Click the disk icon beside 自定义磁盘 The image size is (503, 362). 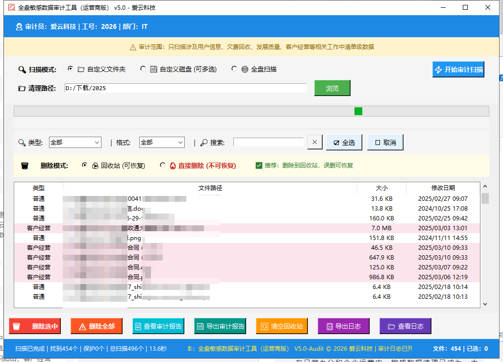coord(153,69)
